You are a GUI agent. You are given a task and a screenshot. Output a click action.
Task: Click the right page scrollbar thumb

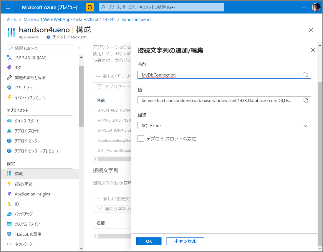click(320, 164)
